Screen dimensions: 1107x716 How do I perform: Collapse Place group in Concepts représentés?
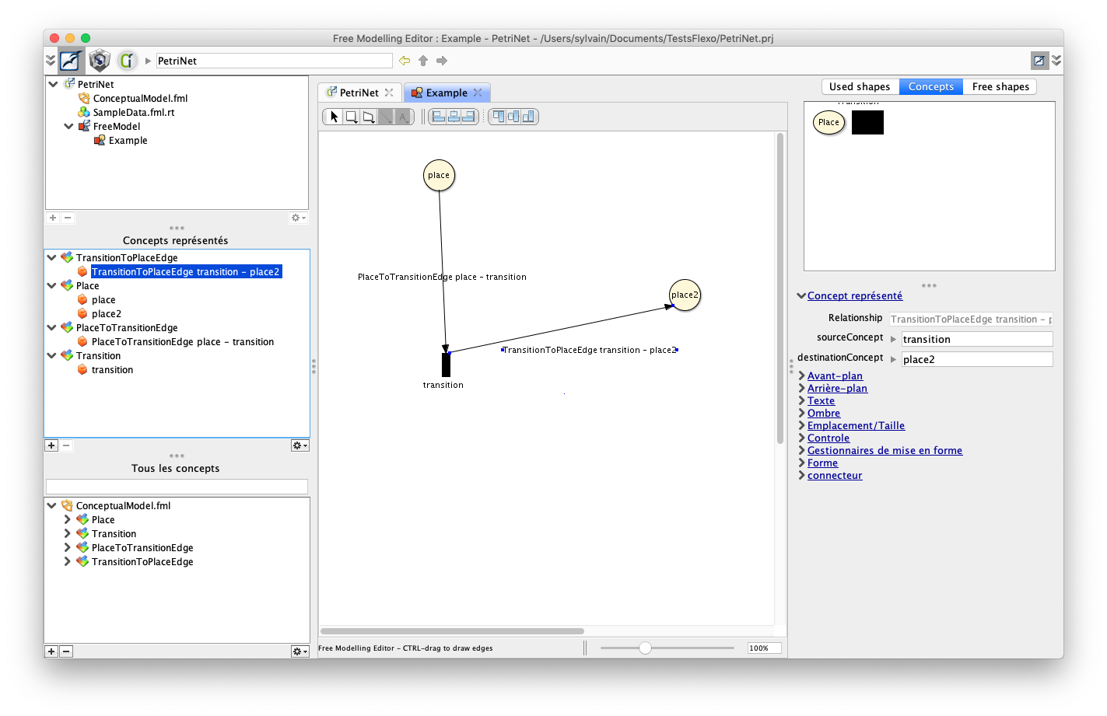coord(51,285)
